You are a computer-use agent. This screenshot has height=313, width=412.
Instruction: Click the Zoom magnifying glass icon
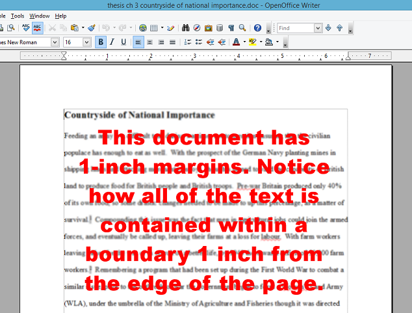pos(242,27)
